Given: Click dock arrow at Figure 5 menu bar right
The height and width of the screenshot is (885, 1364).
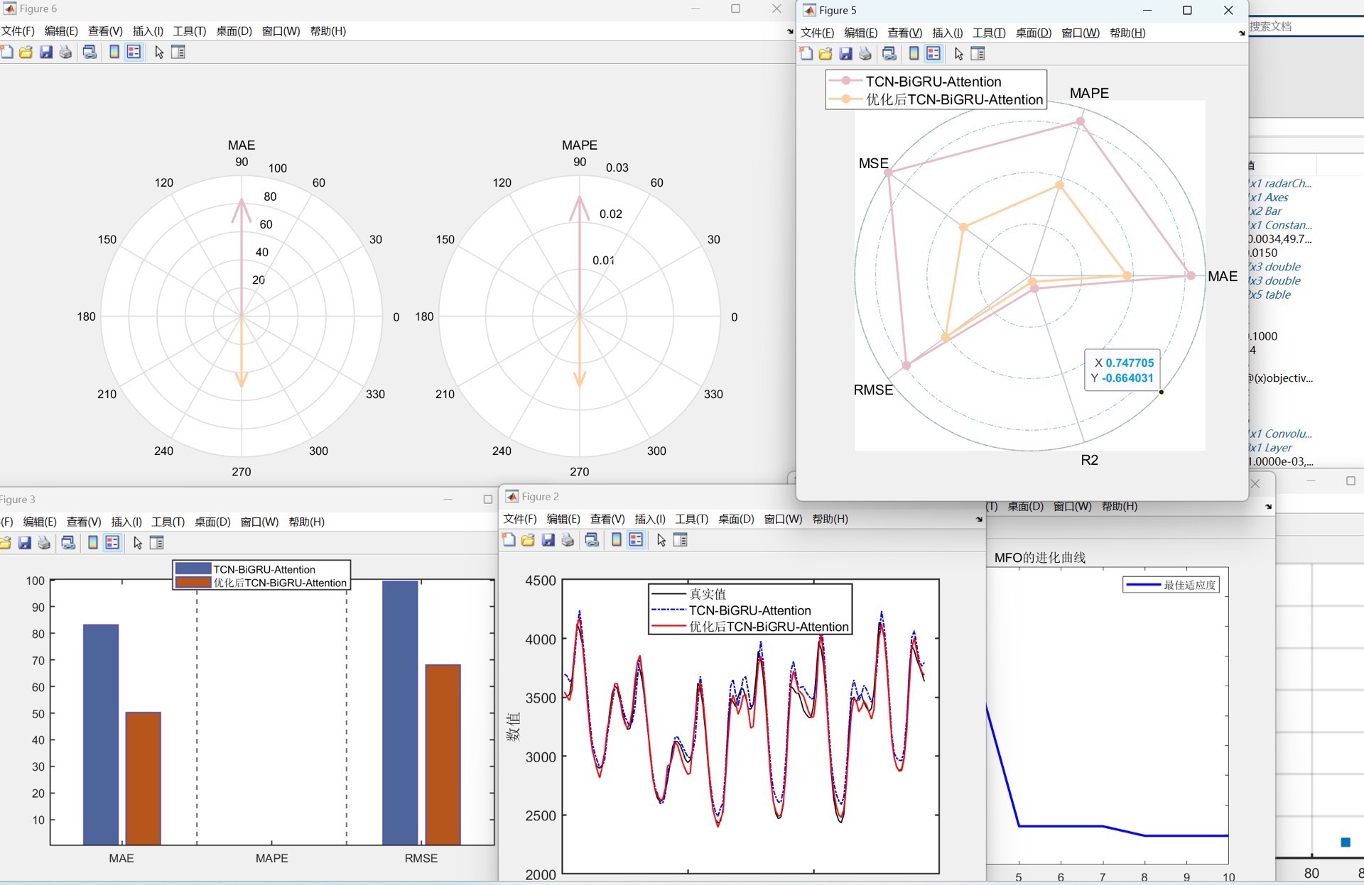Looking at the screenshot, I should tap(1241, 33).
